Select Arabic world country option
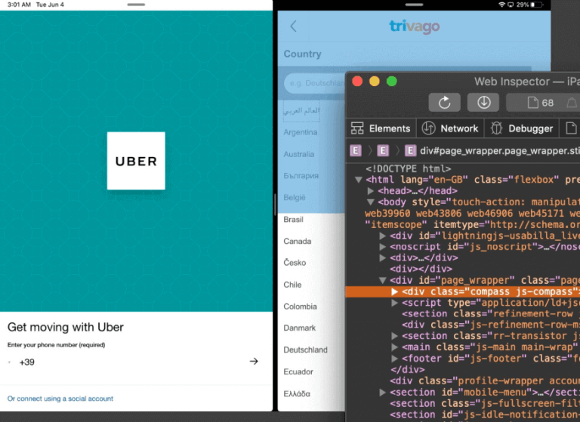This screenshot has width=580, height=422. pos(301,110)
